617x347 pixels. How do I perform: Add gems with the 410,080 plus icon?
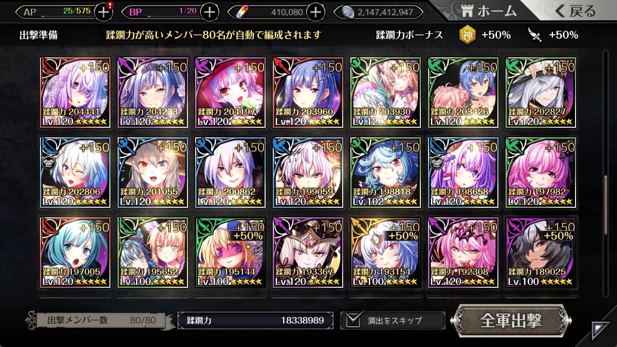tap(315, 12)
